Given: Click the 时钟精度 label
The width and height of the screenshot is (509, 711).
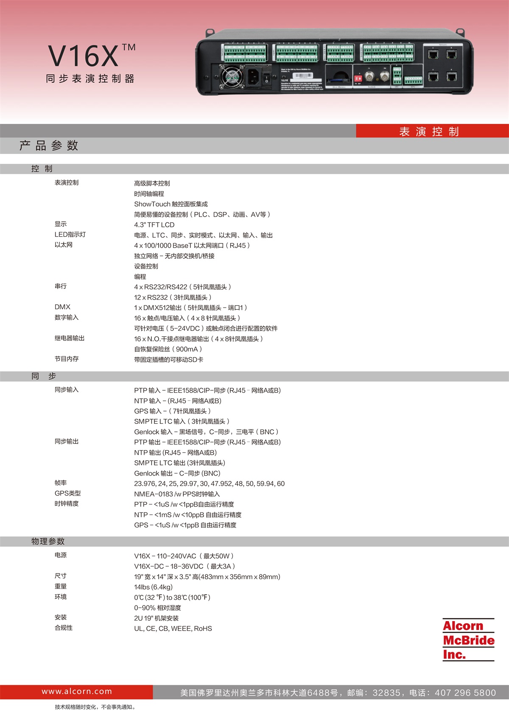Looking at the screenshot, I should (x=67, y=504).
